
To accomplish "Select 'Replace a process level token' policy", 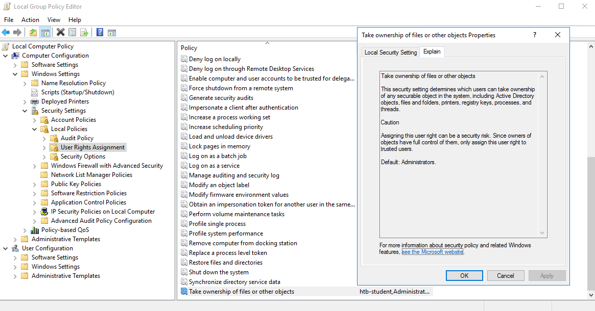I will (x=228, y=253).
